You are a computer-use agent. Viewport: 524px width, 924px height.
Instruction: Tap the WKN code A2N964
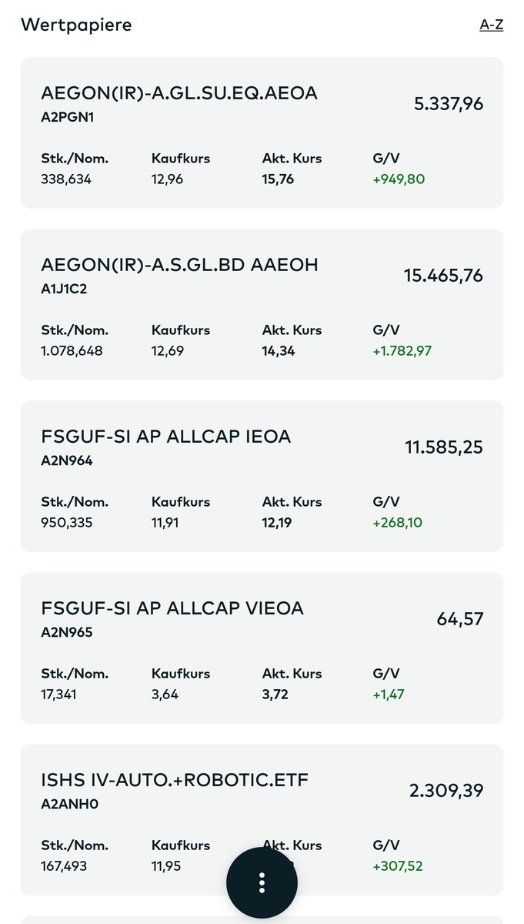click(67, 461)
